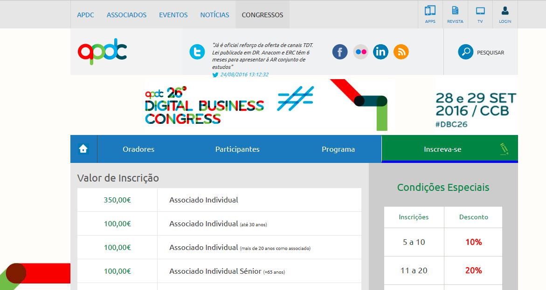This screenshot has height=290, width=546.
Task: Click the "5 a 10" inscrições cell
Action: [x=414, y=242]
